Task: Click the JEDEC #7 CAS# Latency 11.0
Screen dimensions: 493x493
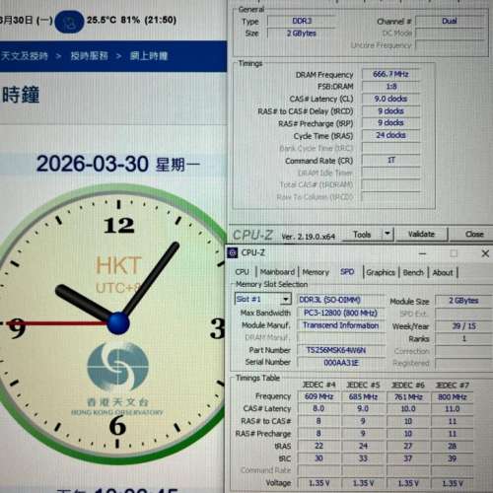Action: pyautogui.click(x=453, y=409)
